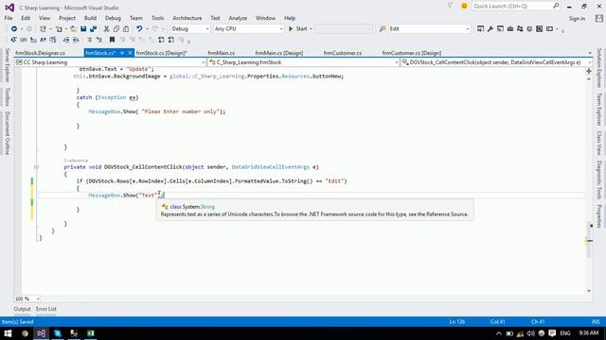The image size is (606, 340).
Task: Open the Toolbox icon in toolbar
Action: (x=510, y=29)
